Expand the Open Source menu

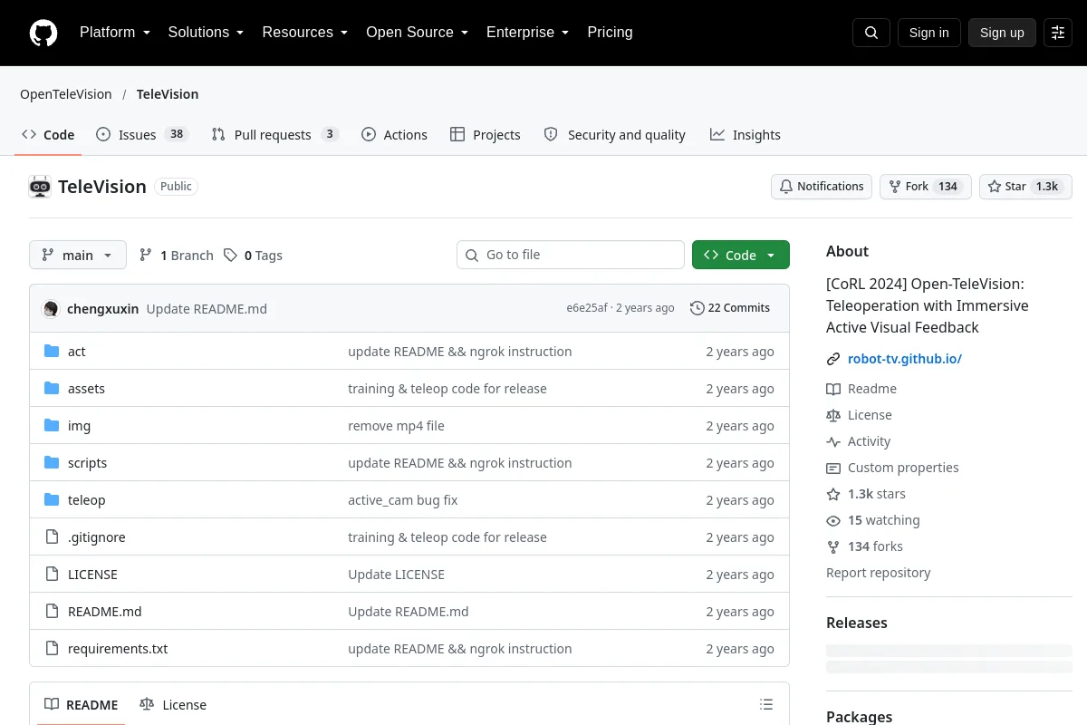click(x=418, y=33)
